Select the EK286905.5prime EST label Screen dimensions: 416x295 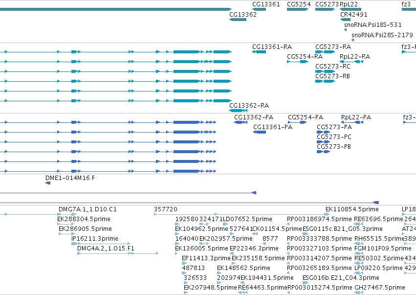tap(85, 229)
